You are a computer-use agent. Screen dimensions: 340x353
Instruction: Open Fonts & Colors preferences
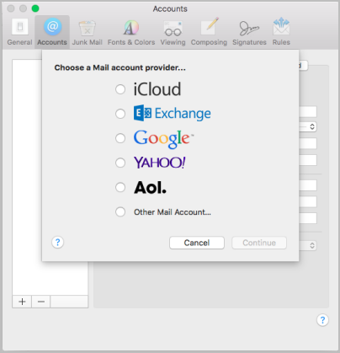(131, 32)
